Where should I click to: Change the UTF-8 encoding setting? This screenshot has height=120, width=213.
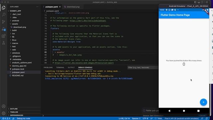tap(145, 119)
